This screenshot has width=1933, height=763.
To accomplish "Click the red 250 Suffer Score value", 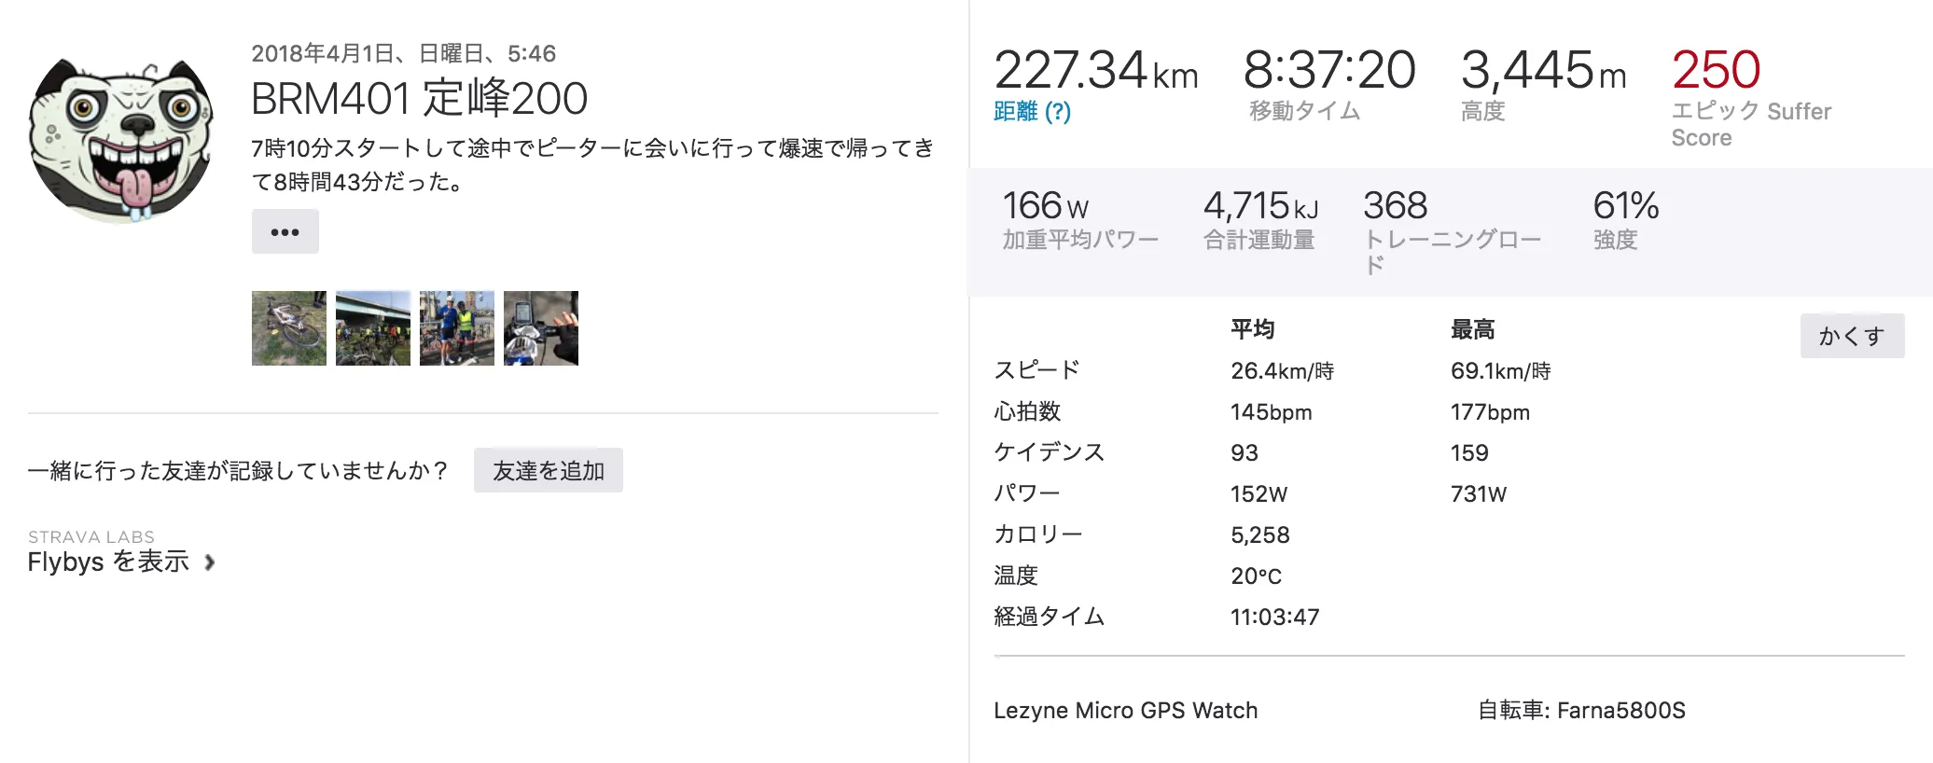I will pyautogui.click(x=1716, y=70).
